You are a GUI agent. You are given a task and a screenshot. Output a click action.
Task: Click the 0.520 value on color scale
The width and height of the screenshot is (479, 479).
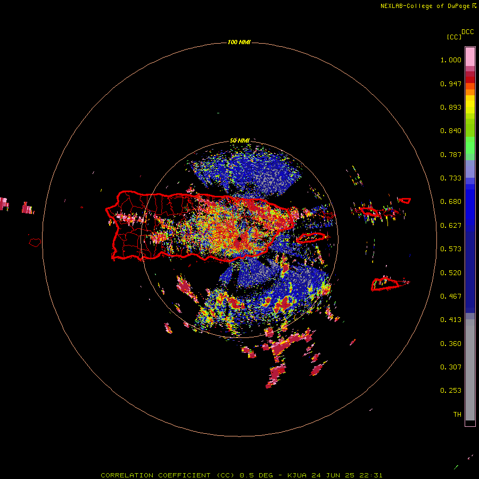click(x=451, y=273)
